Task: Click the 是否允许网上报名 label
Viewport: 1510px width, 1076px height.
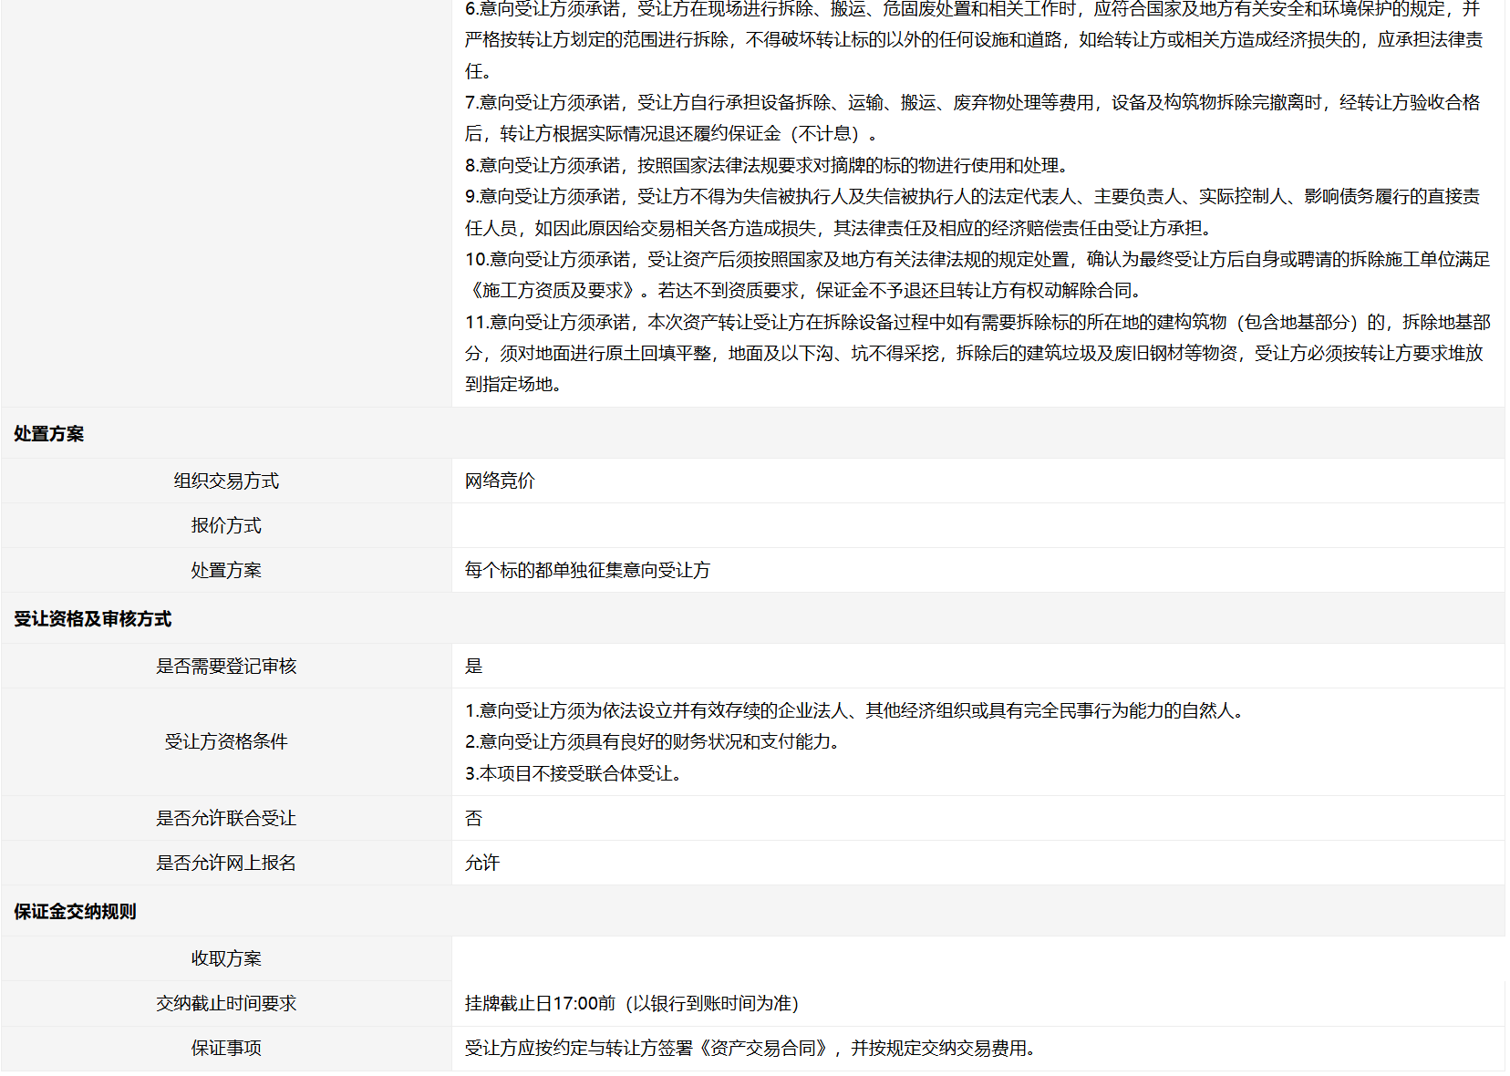Action: [226, 863]
